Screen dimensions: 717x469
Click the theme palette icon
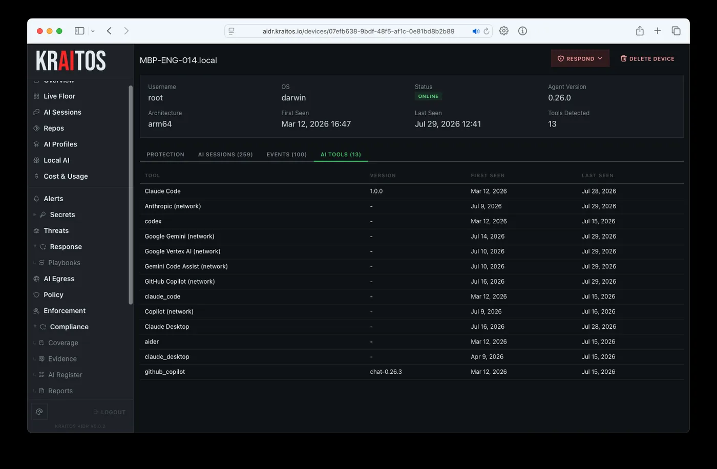tap(39, 412)
